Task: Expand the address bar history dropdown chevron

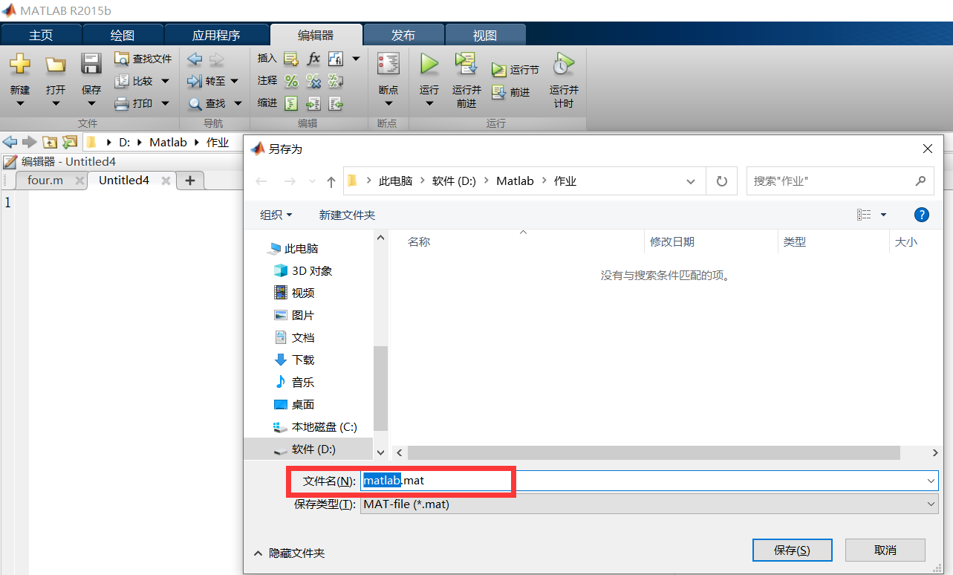Action: click(691, 181)
